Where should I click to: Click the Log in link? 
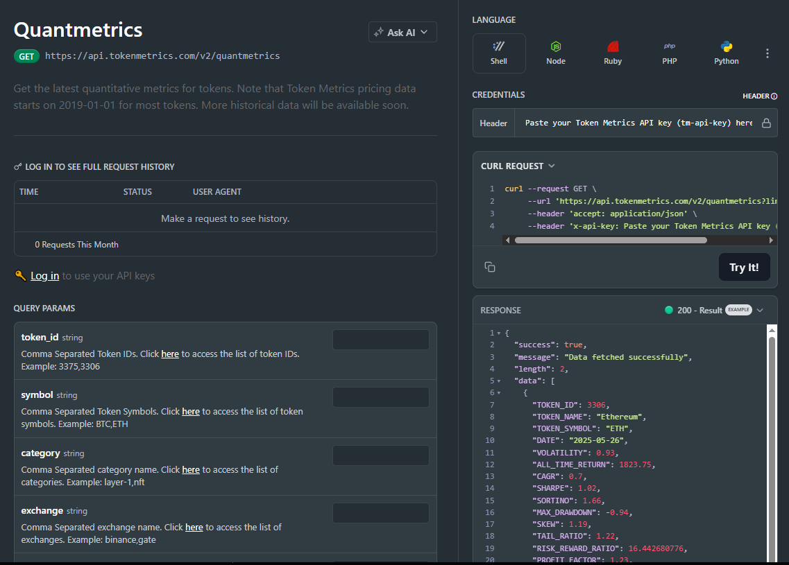click(x=45, y=275)
